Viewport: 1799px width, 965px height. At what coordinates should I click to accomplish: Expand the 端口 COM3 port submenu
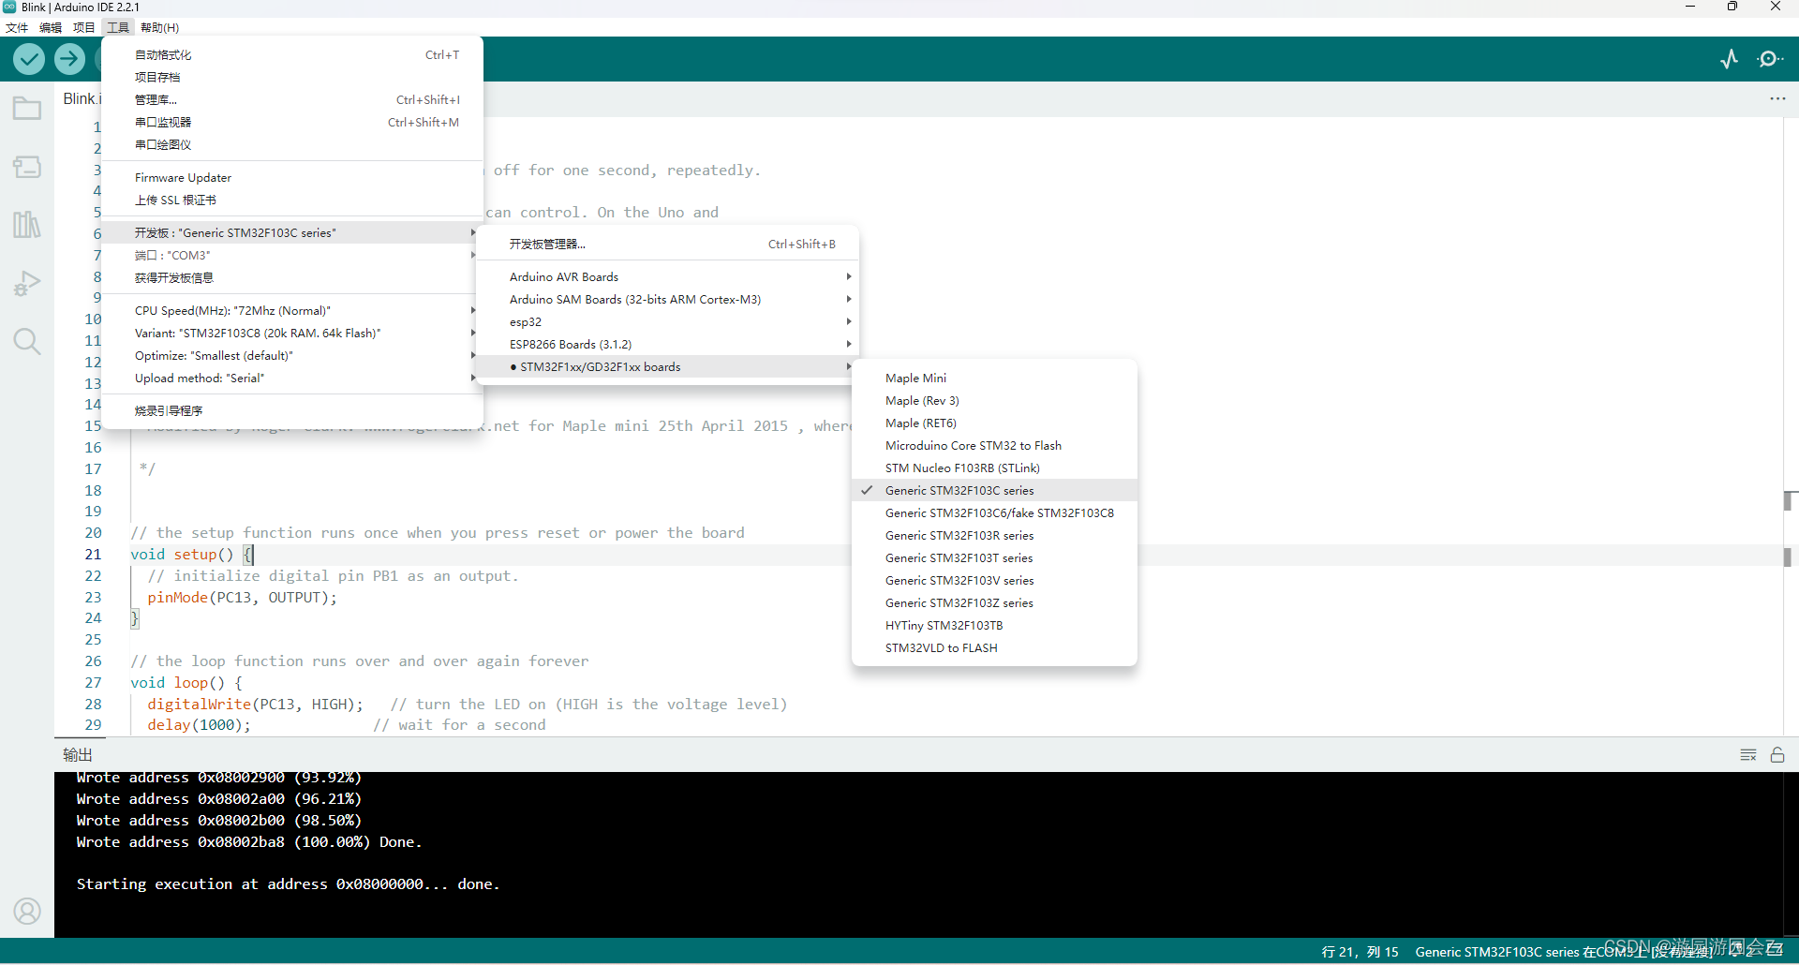(291, 255)
